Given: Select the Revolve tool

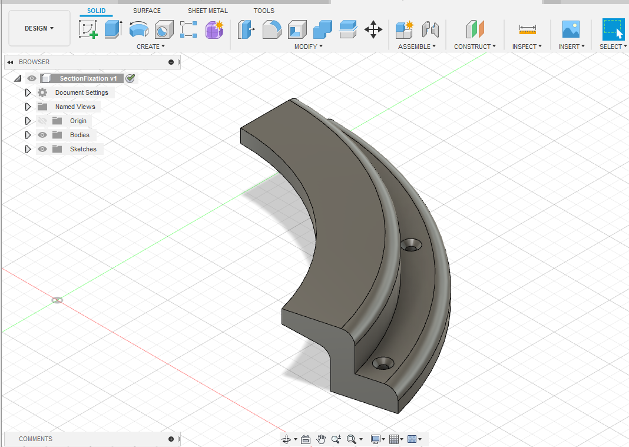Looking at the screenshot, I should 138,29.
